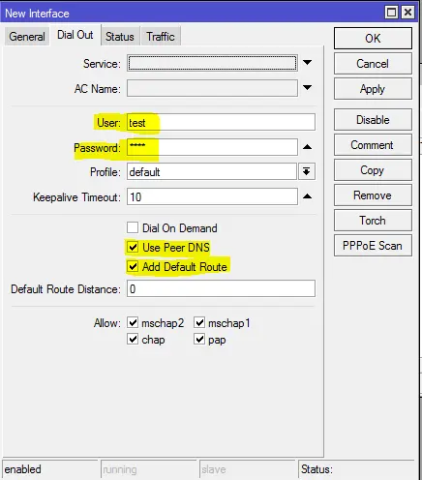Click in the User input field
The height and width of the screenshot is (480, 422).
(221, 122)
